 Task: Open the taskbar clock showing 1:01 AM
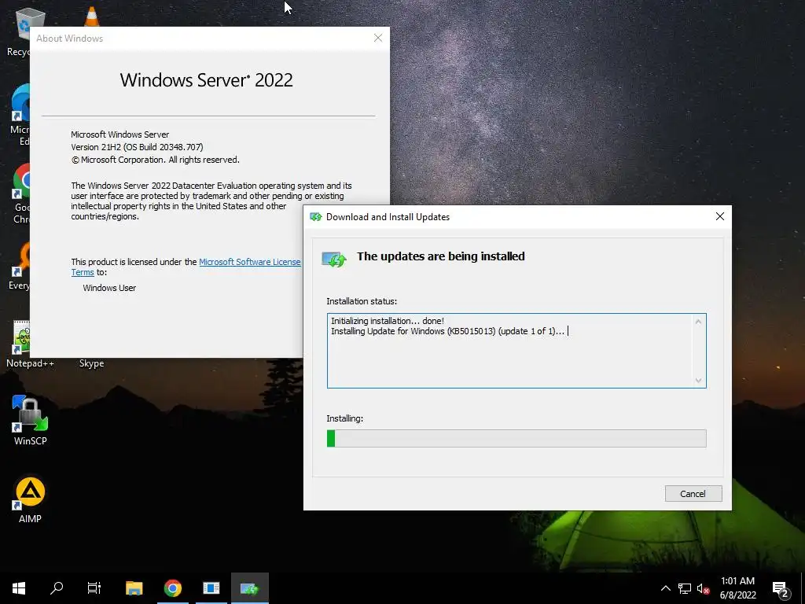click(737, 588)
